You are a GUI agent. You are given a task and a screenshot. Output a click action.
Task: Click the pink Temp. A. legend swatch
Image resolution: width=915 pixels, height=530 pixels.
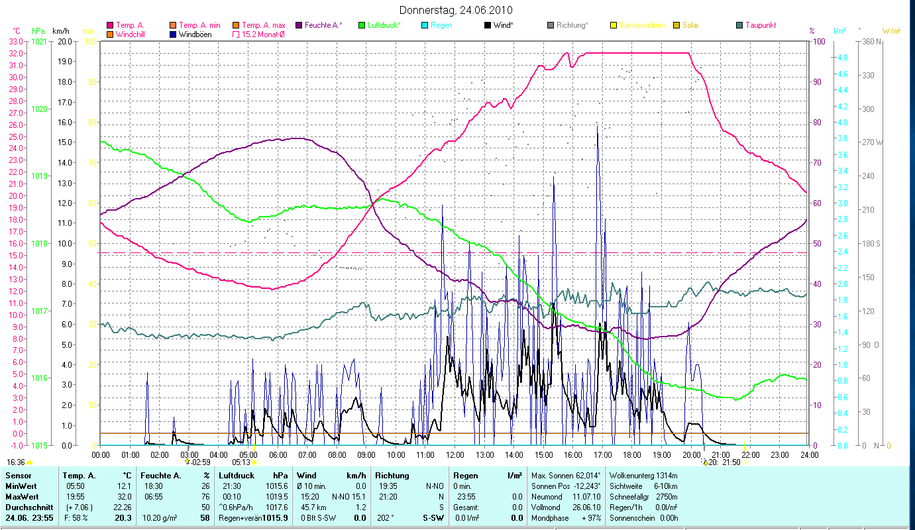pos(110,25)
